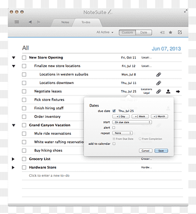Click the Thu, Jul 25 due date value
The width and height of the screenshot is (196, 214).
[x=126, y=111]
